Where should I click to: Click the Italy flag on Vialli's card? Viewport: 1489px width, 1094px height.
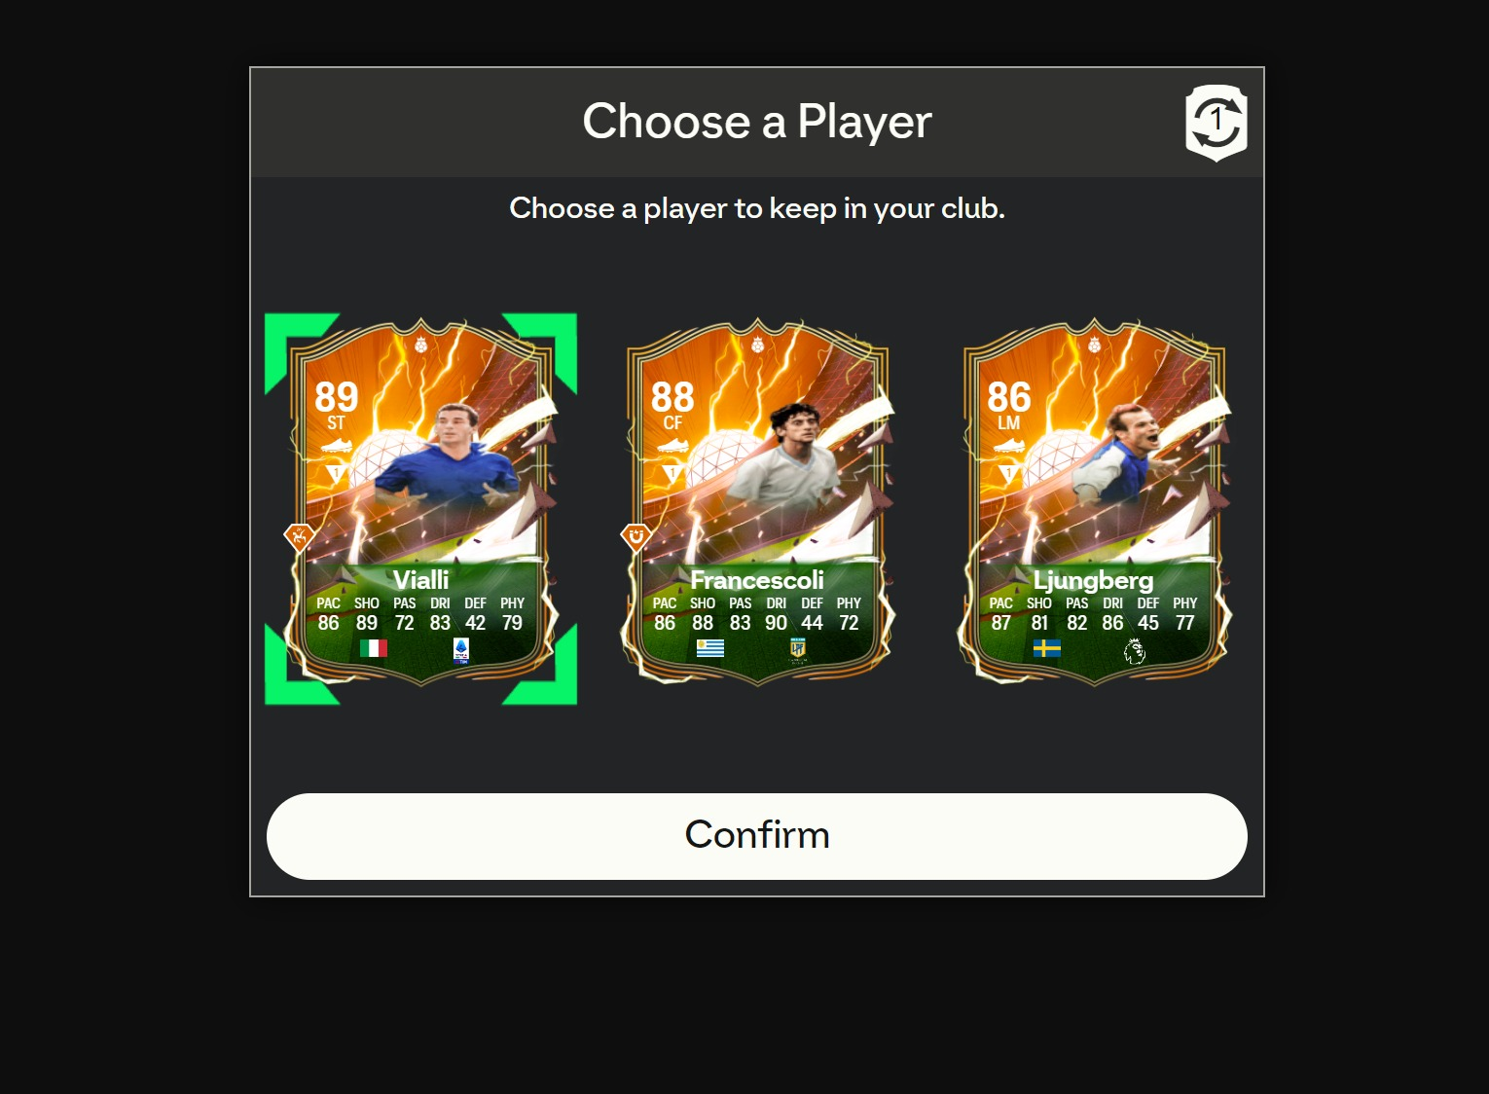374,648
